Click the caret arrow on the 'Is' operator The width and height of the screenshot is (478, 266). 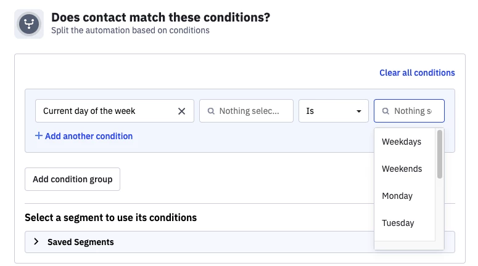pos(358,111)
